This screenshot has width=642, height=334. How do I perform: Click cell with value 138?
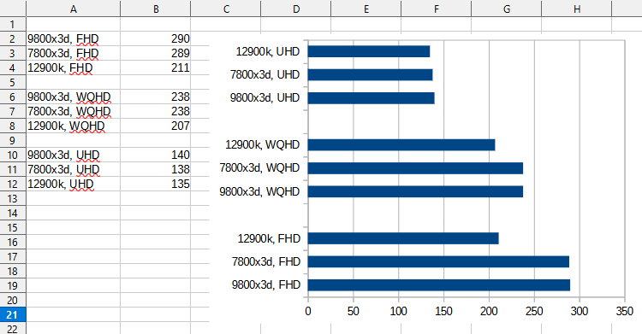(156, 169)
